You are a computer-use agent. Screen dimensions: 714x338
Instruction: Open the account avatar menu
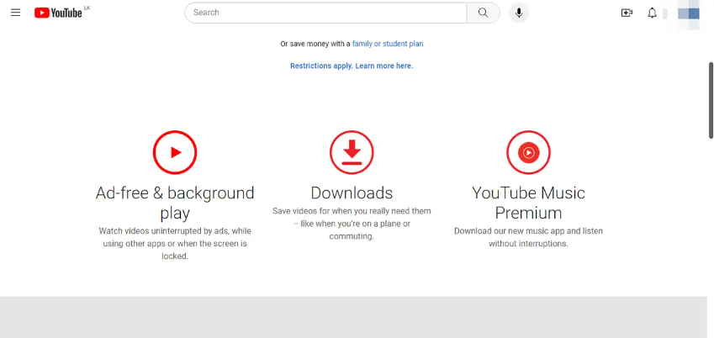tap(688, 13)
